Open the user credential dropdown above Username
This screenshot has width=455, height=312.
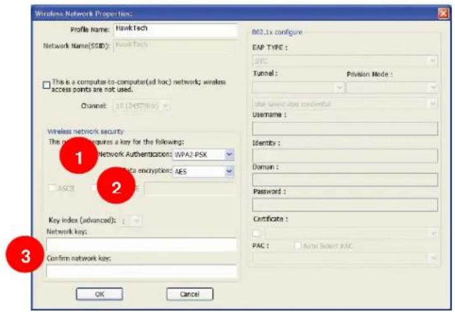(345, 104)
